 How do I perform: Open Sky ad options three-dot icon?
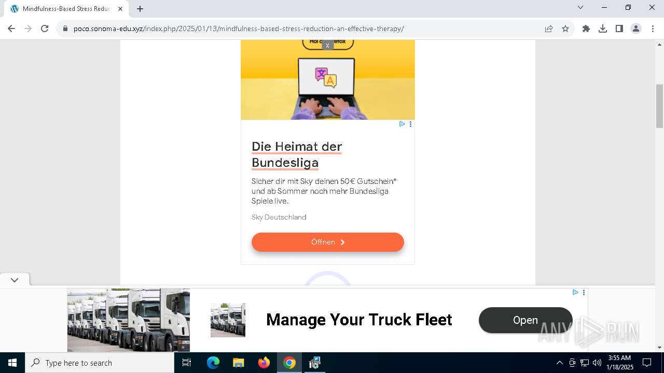pyautogui.click(x=410, y=124)
